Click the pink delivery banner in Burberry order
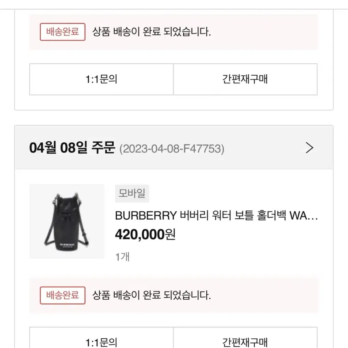The height and width of the screenshot is (348, 348). pos(173,295)
